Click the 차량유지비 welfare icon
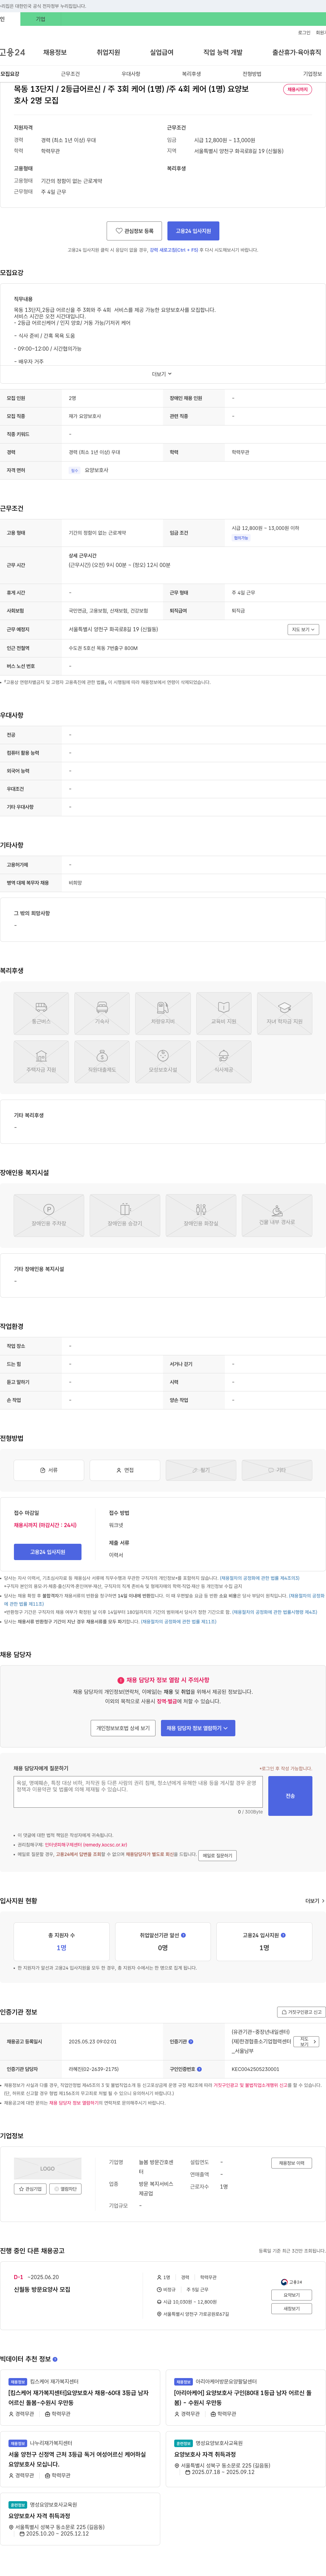The width and height of the screenshot is (326, 2576). coord(163,1013)
